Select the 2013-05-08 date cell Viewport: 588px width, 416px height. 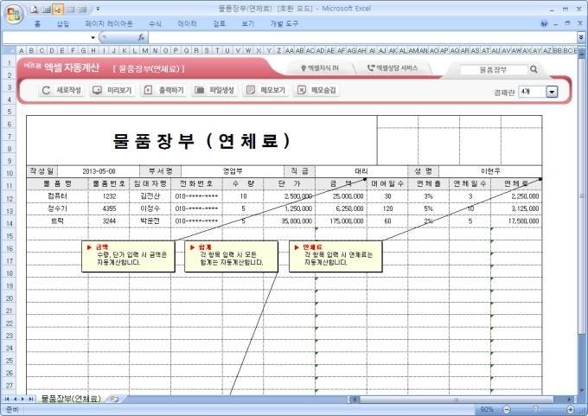(99, 171)
